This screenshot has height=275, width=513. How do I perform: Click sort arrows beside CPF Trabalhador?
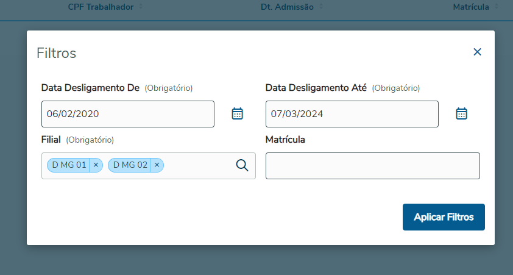tap(141, 7)
